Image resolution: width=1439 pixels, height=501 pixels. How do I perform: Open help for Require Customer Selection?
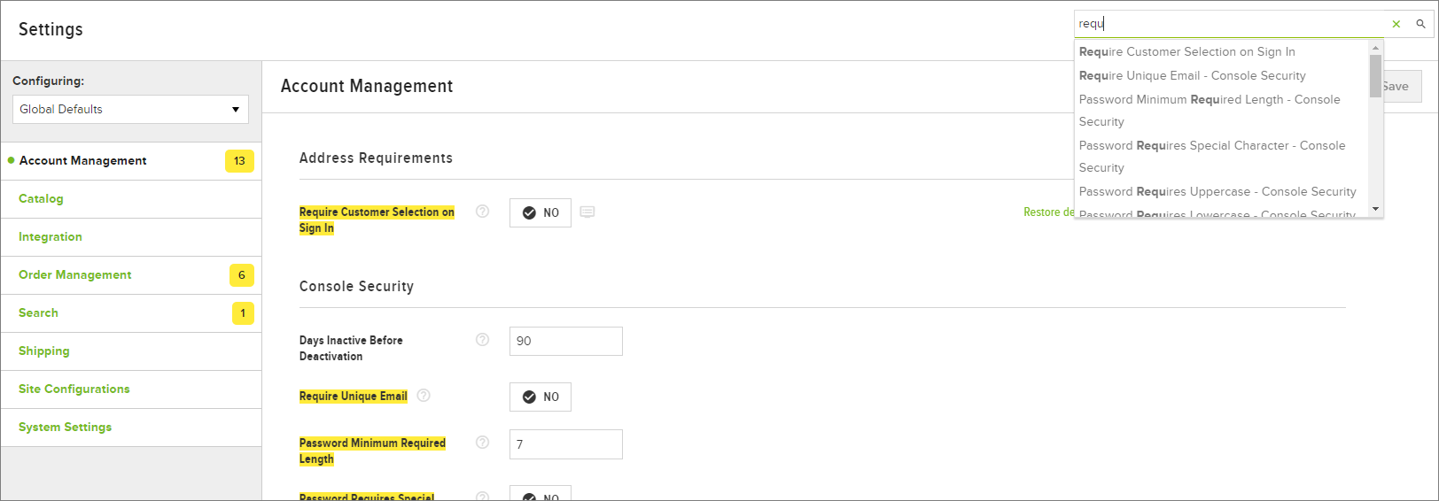(x=482, y=212)
